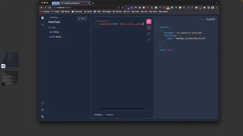Expand the Works bookmarks folder
The height and width of the screenshot is (136, 243).
[x=153, y=12]
